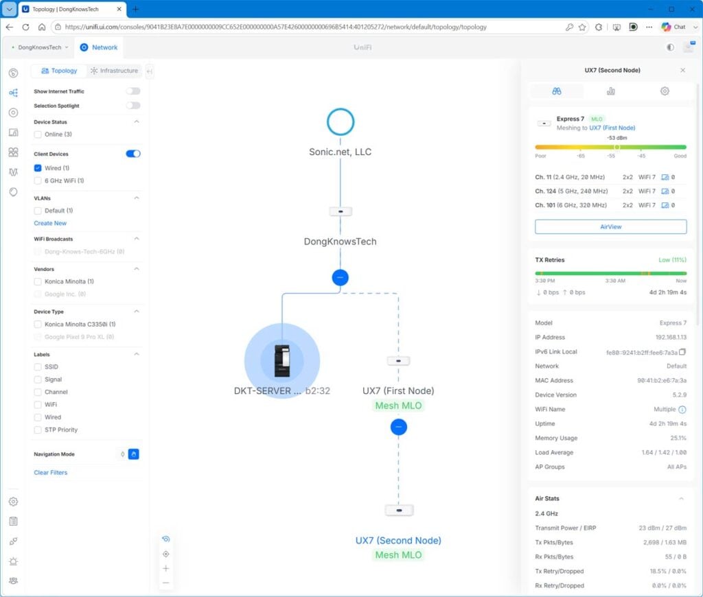Collapse the Labels section
The image size is (703, 597).
pyautogui.click(x=137, y=353)
